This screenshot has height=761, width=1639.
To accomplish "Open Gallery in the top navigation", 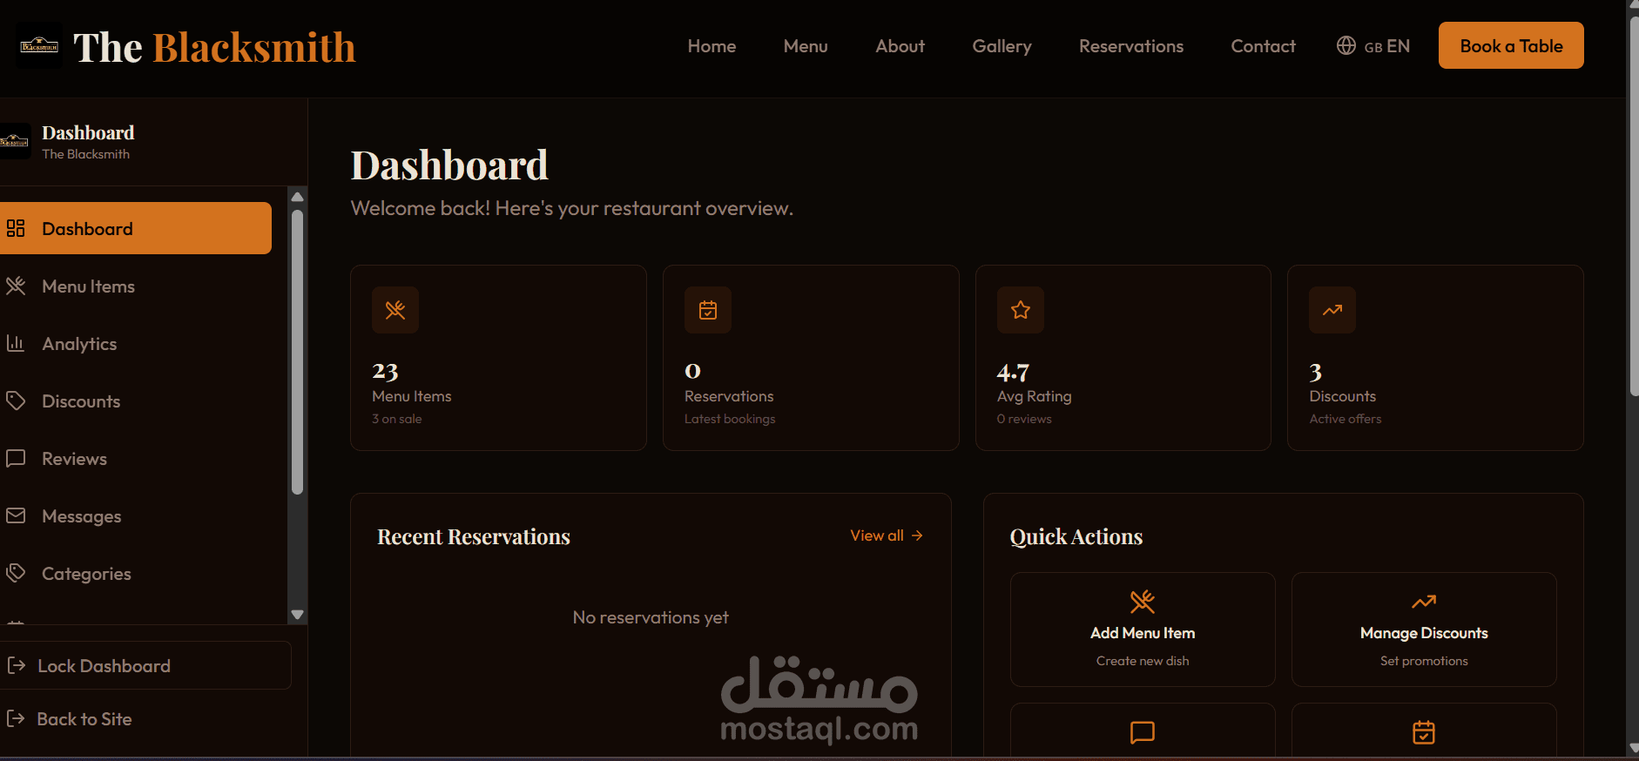I will tap(1002, 46).
